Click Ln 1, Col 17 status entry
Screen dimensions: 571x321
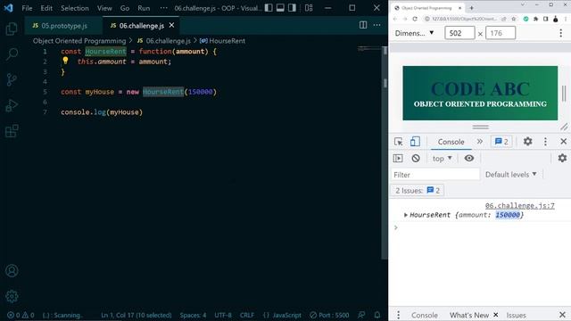tap(137, 315)
